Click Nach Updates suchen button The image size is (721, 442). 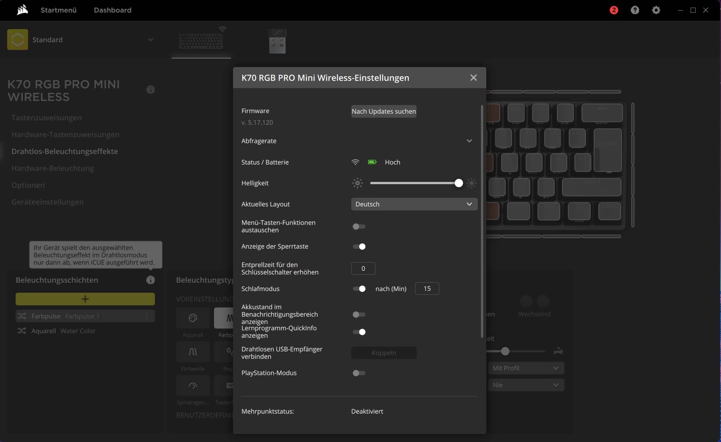pos(384,111)
